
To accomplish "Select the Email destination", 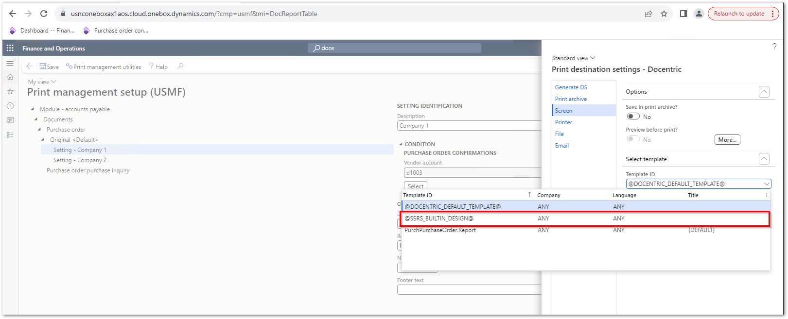I will (x=562, y=146).
